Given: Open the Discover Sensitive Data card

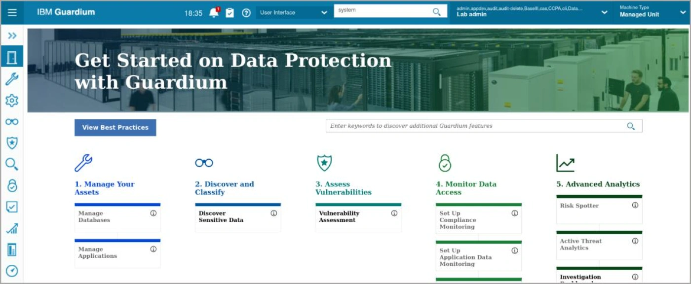Looking at the screenshot, I should click(x=238, y=217).
